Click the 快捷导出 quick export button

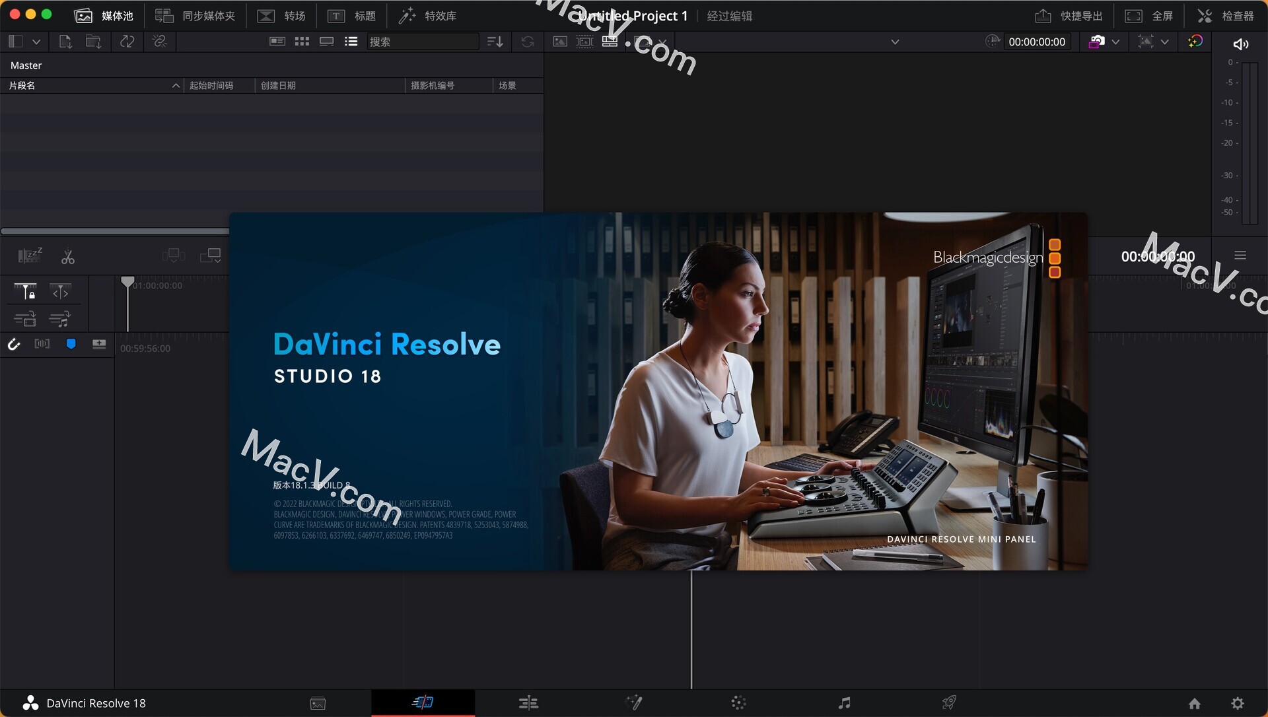[1069, 16]
